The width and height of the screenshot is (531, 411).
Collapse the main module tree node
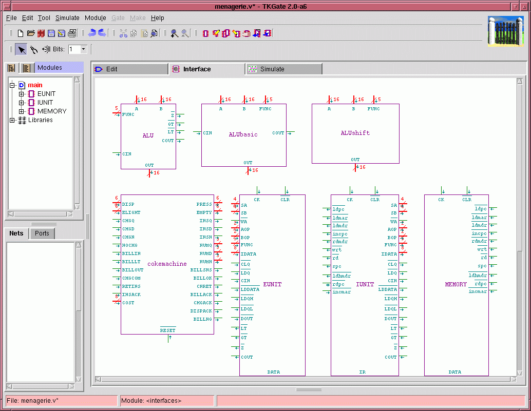(12, 85)
